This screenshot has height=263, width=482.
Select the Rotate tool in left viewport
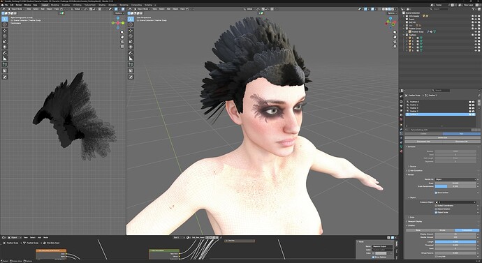tap(5, 36)
